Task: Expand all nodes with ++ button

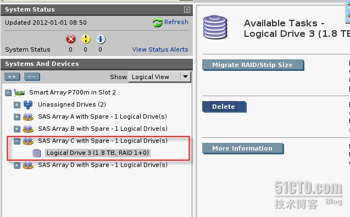Action: pos(12,77)
